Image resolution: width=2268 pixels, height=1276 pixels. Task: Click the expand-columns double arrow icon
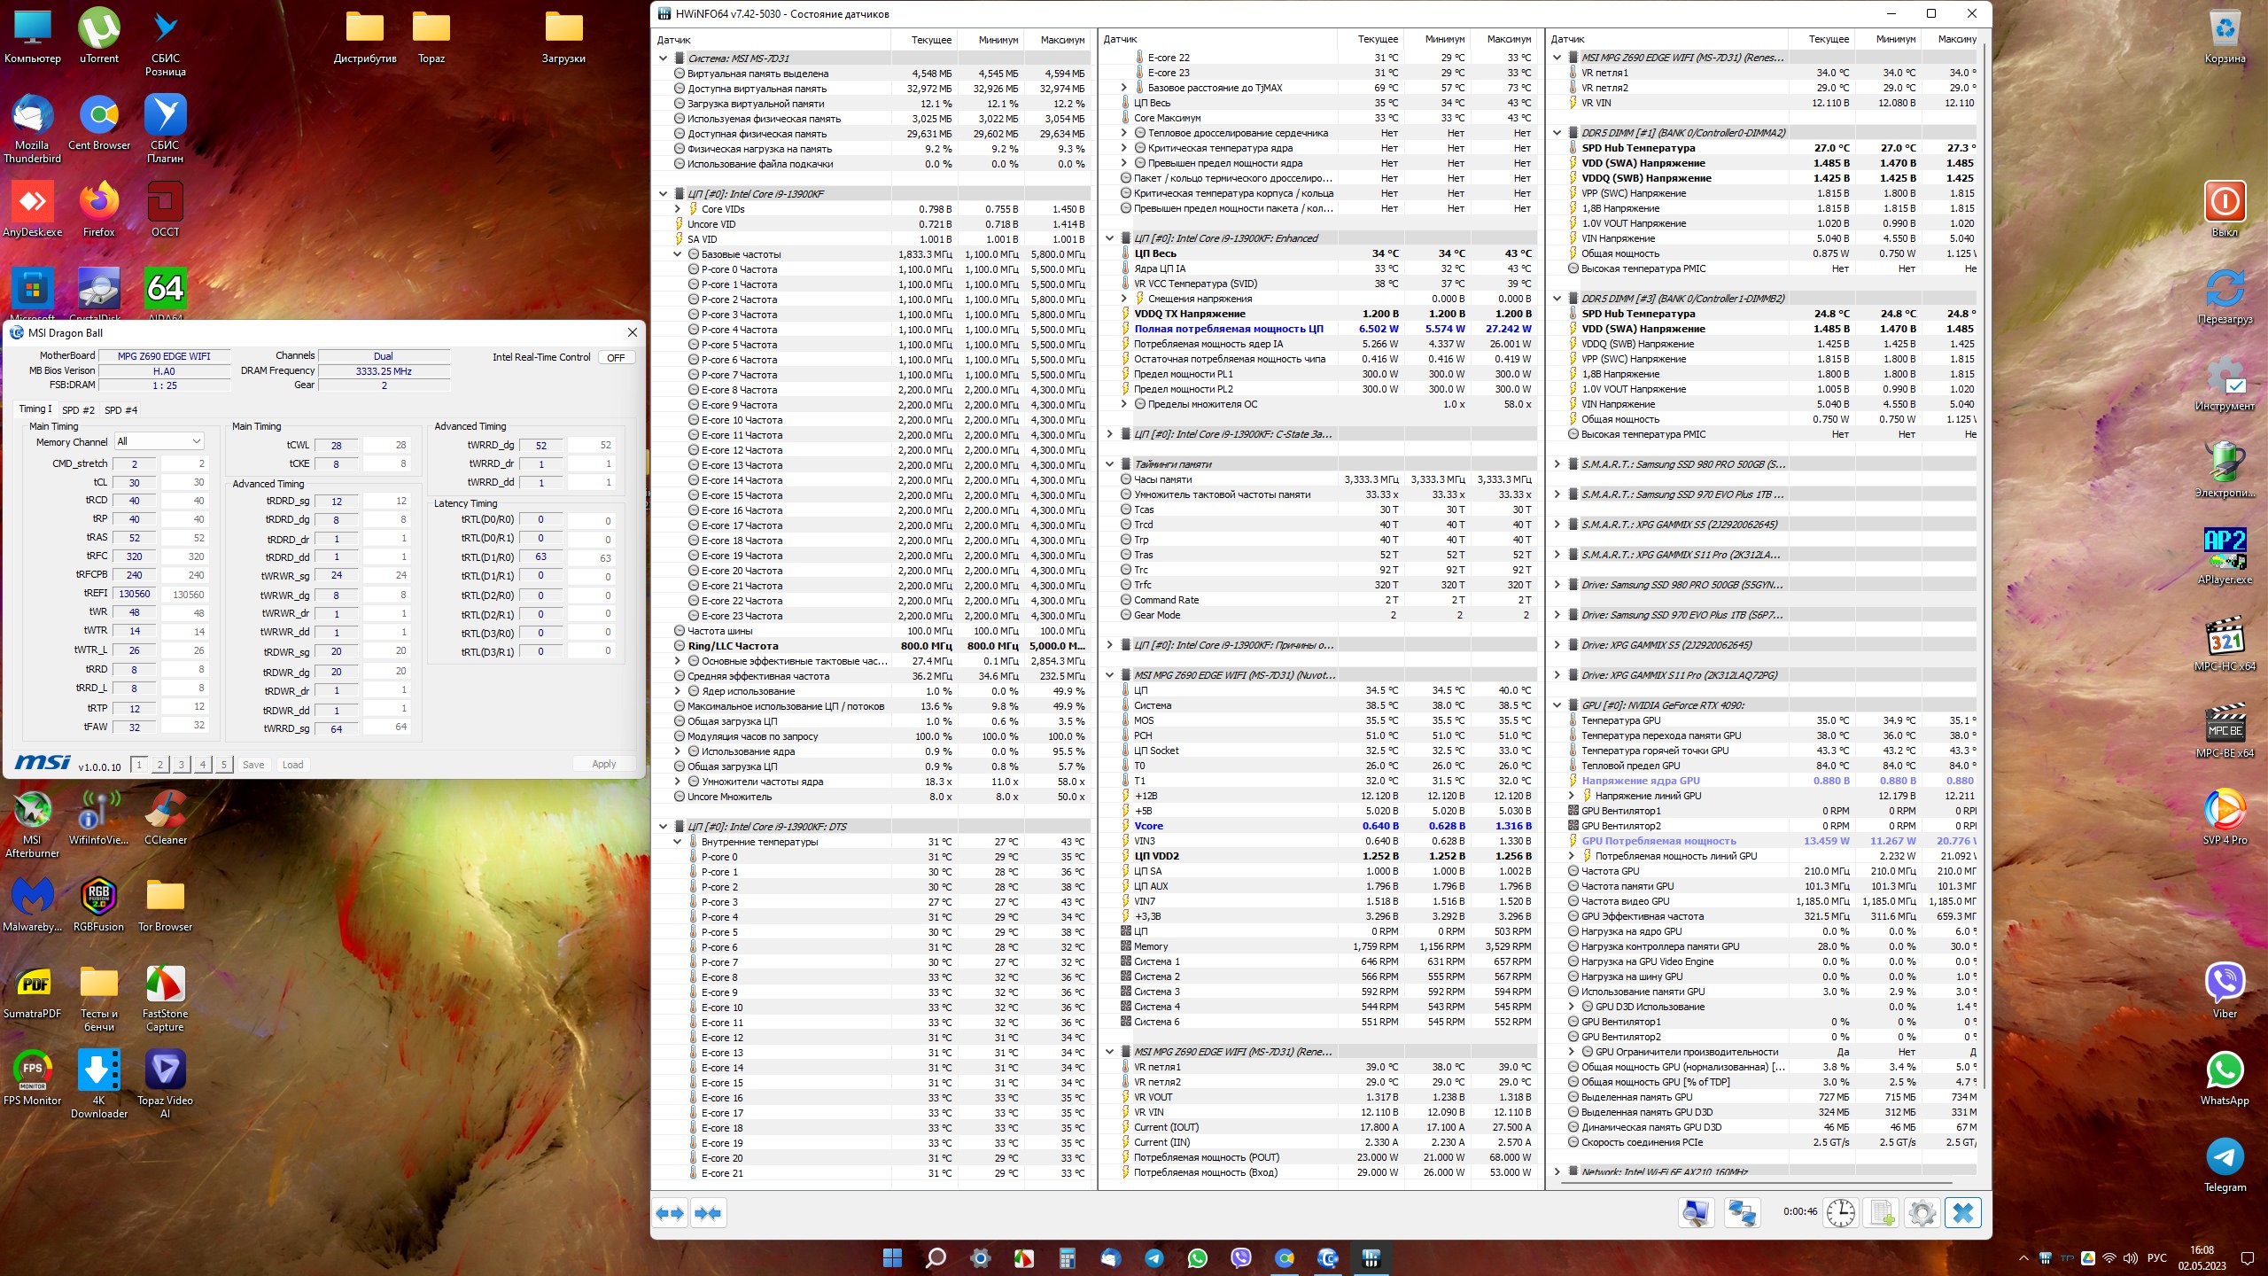pos(670,1212)
